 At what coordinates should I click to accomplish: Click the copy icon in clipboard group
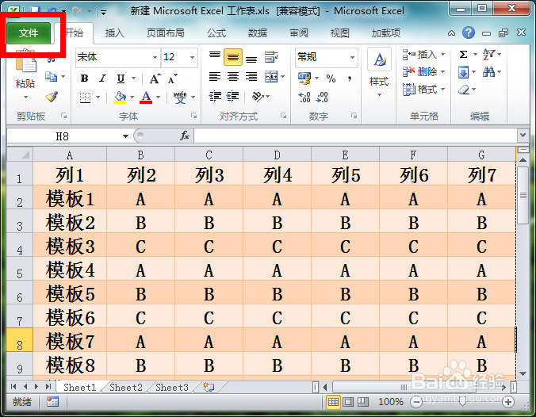pos(52,77)
